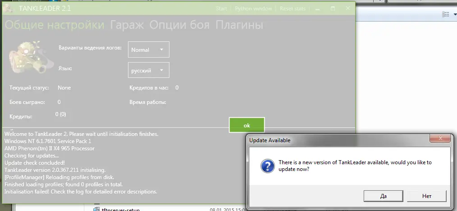Maximize the TankLeader window
457x211 pixels.
[333, 9]
